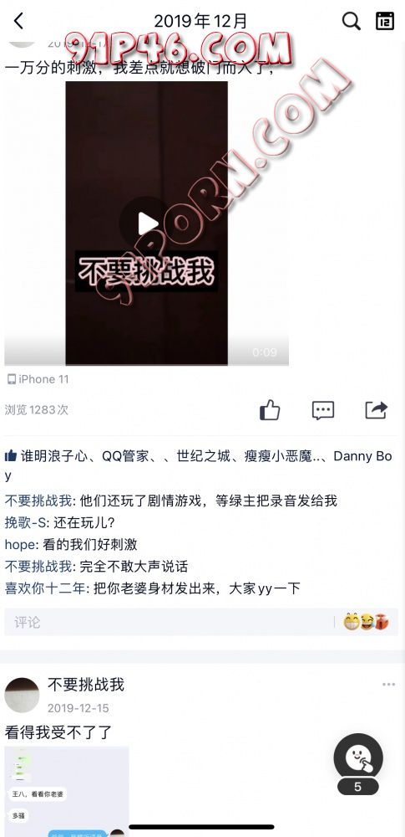Open the emoji picker in comment bar
This screenshot has height=837, width=405.
click(x=366, y=622)
